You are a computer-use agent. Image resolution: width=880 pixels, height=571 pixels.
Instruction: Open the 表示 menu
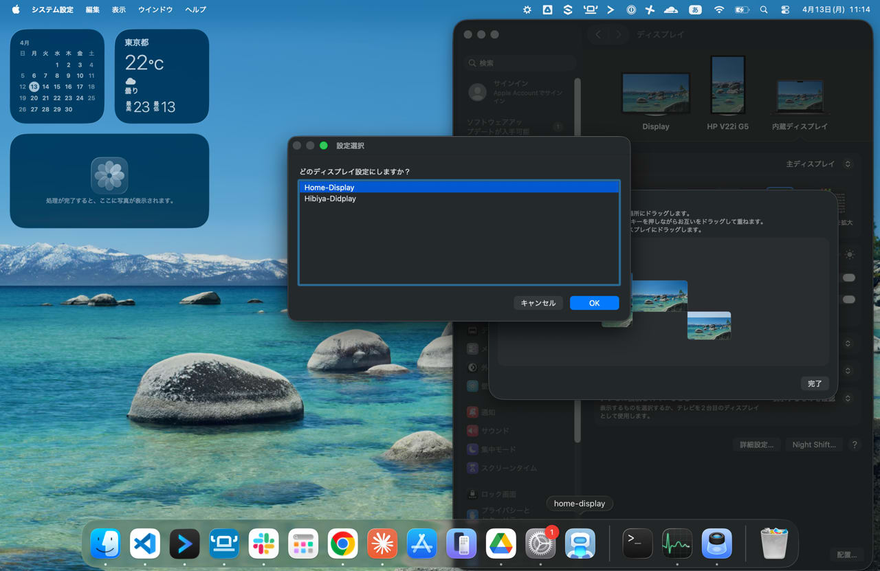pyautogui.click(x=119, y=10)
